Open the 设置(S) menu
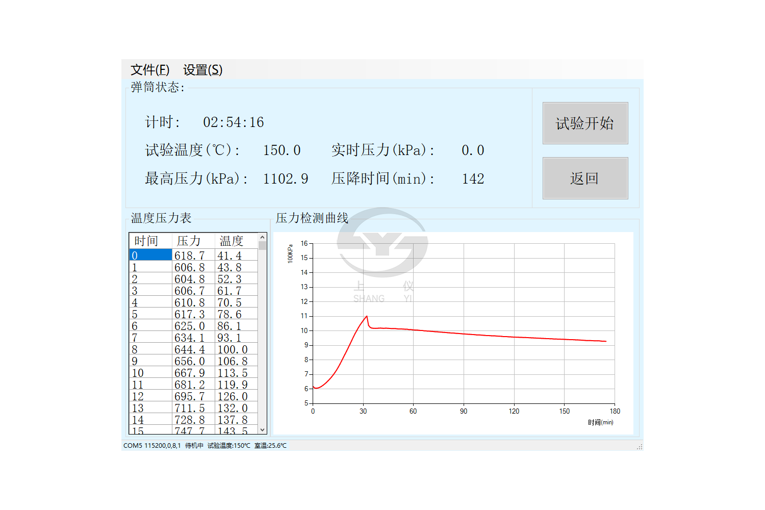The width and height of the screenshot is (765, 510). coord(202,70)
